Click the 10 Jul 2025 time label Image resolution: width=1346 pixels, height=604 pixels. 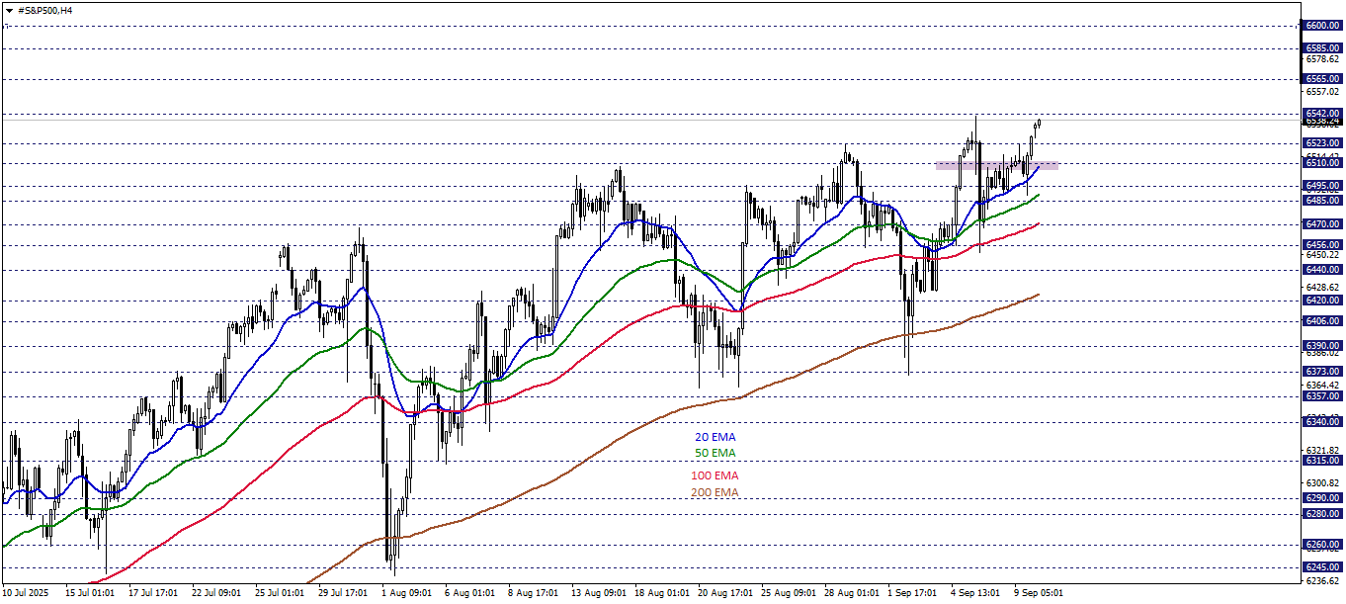[x=24, y=593]
